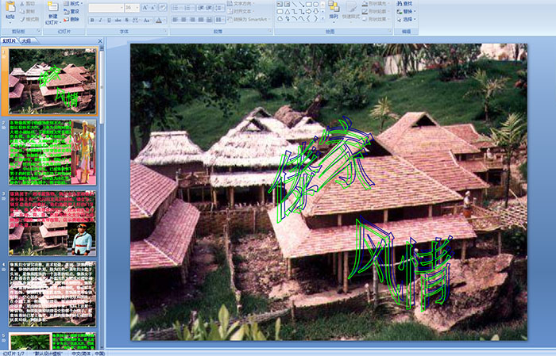Select the Right Brace shape
556x356 pixels.
[x=315, y=18]
